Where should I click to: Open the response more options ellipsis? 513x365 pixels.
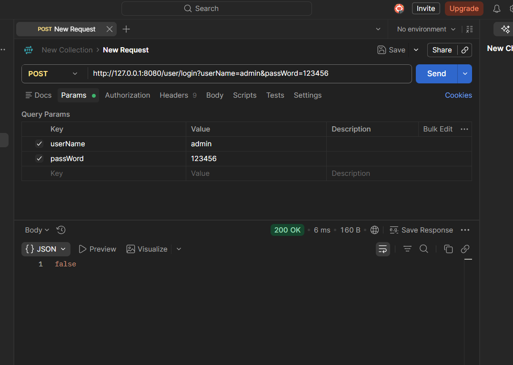click(x=465, y=230)
